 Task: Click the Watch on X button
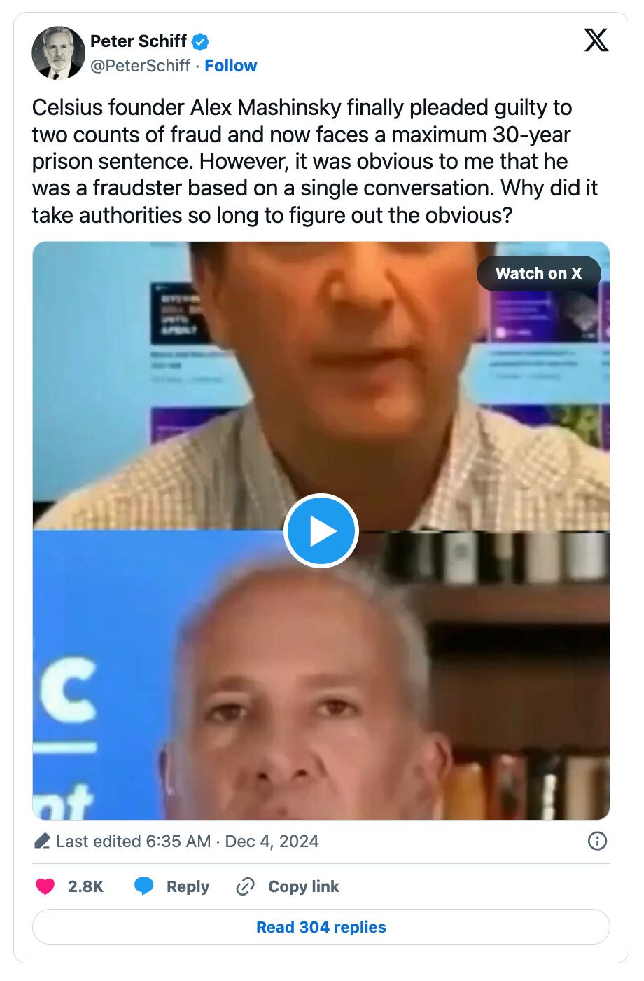pos(539,273)
